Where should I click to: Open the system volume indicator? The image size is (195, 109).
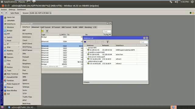click(176, 2)
